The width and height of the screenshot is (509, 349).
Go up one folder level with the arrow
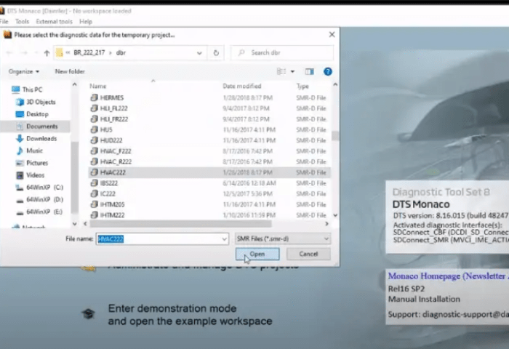[x=47, y=53]
